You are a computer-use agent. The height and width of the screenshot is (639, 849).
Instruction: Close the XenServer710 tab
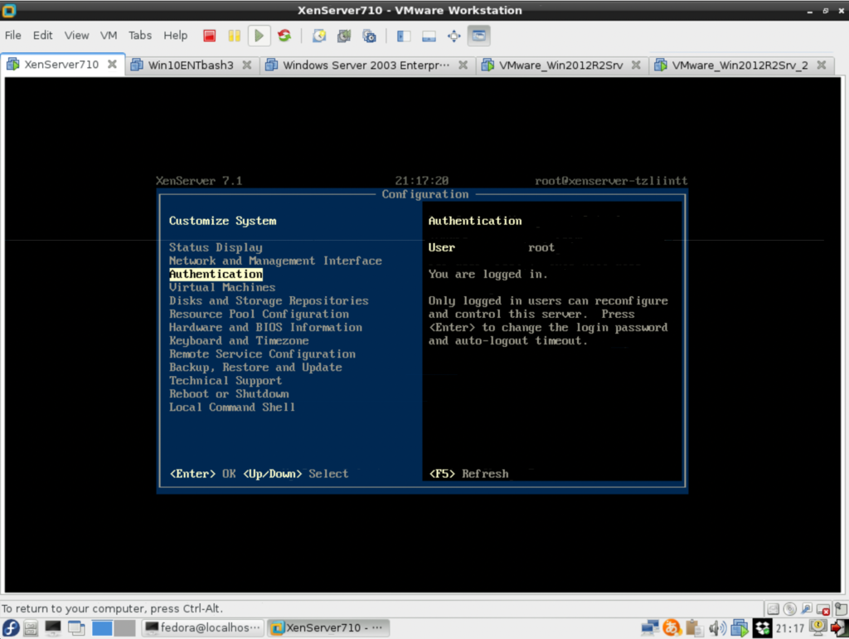[112, 64]
